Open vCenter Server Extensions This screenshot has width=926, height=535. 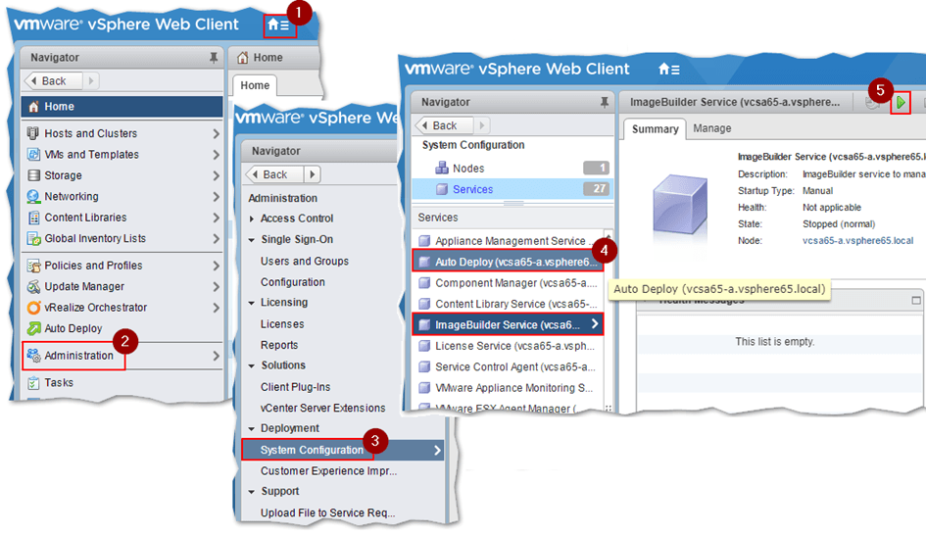323,408
